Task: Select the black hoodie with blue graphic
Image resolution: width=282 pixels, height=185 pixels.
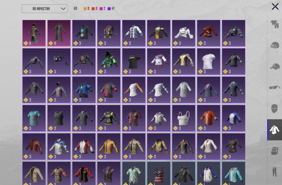Action: [84, 33]
